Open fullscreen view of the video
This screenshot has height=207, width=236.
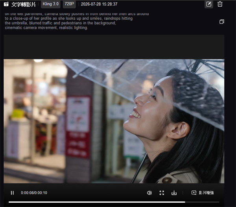point(162,193)
